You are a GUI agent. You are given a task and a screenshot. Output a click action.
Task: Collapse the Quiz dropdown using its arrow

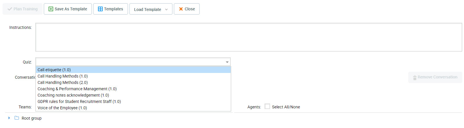(227, 62)
